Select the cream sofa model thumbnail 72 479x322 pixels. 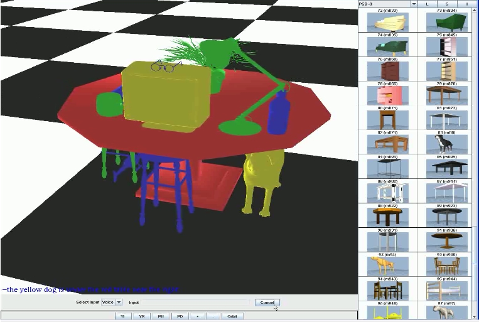(x=392, y=23)
